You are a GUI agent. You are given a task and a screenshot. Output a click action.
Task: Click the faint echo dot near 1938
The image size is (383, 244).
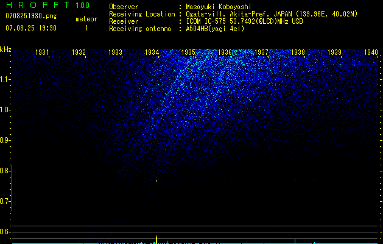point(295,179)
